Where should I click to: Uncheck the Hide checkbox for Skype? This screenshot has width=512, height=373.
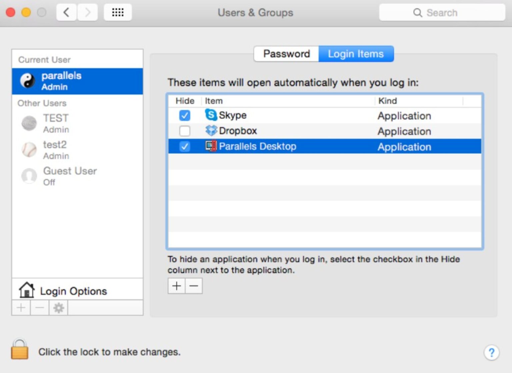click(184, 115)
